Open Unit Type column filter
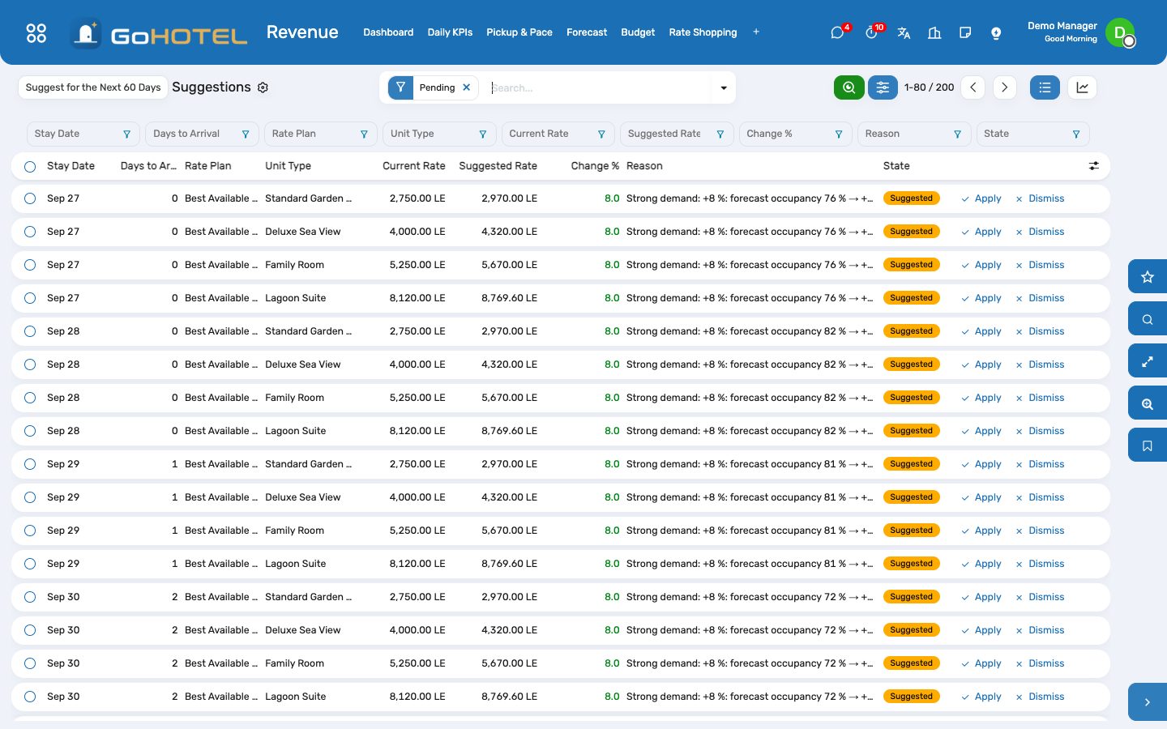 tap(482, 134)
